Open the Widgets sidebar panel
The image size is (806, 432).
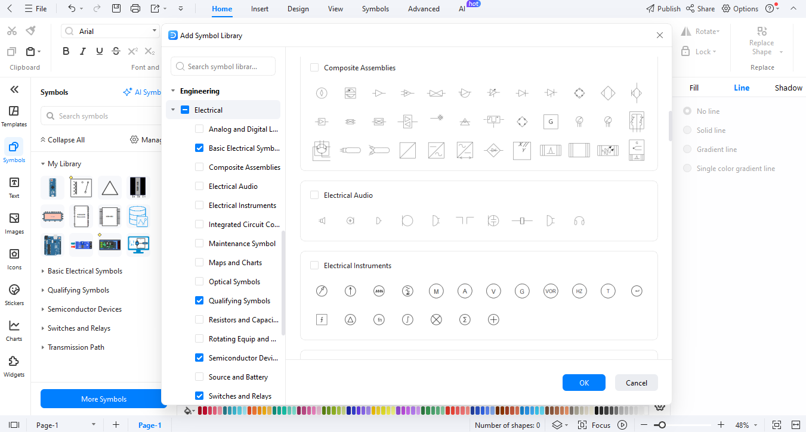tap(14, 366)
